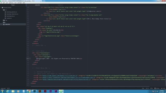
Task: Open the jquery slim script URL link
Action: point(60,76)
